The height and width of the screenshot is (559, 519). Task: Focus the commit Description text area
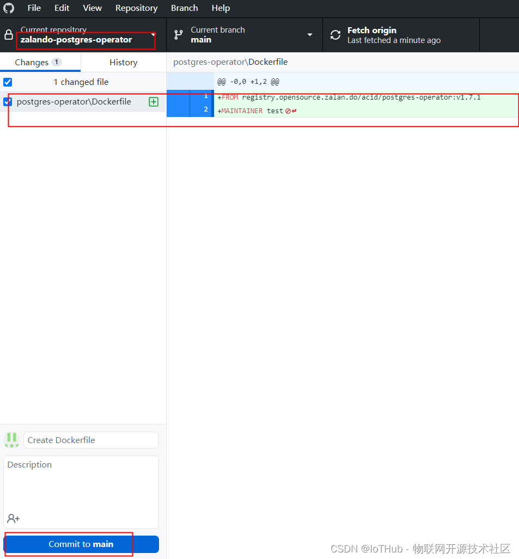(81, 492)
